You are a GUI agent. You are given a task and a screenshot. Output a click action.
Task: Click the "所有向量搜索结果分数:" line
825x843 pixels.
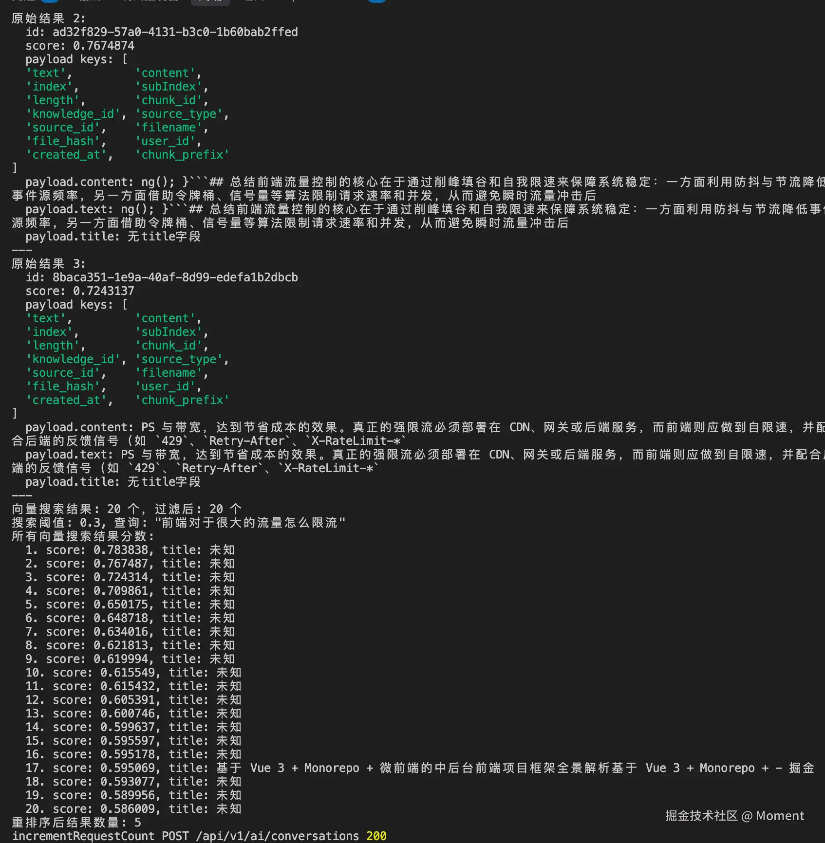(83, 536)
